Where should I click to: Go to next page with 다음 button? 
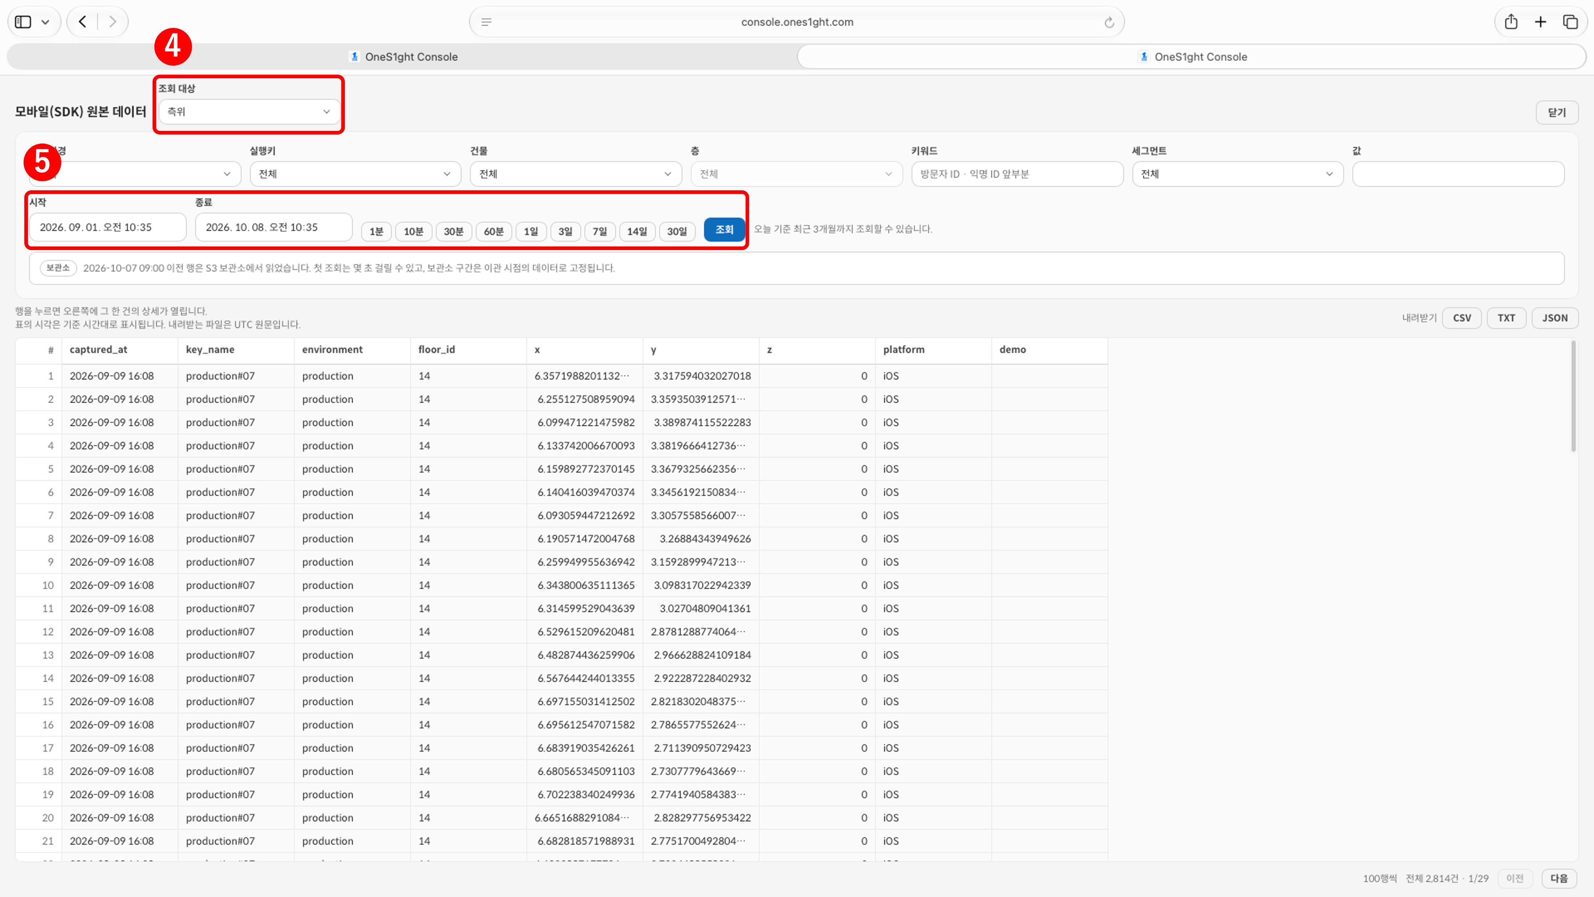[1559, 879]
